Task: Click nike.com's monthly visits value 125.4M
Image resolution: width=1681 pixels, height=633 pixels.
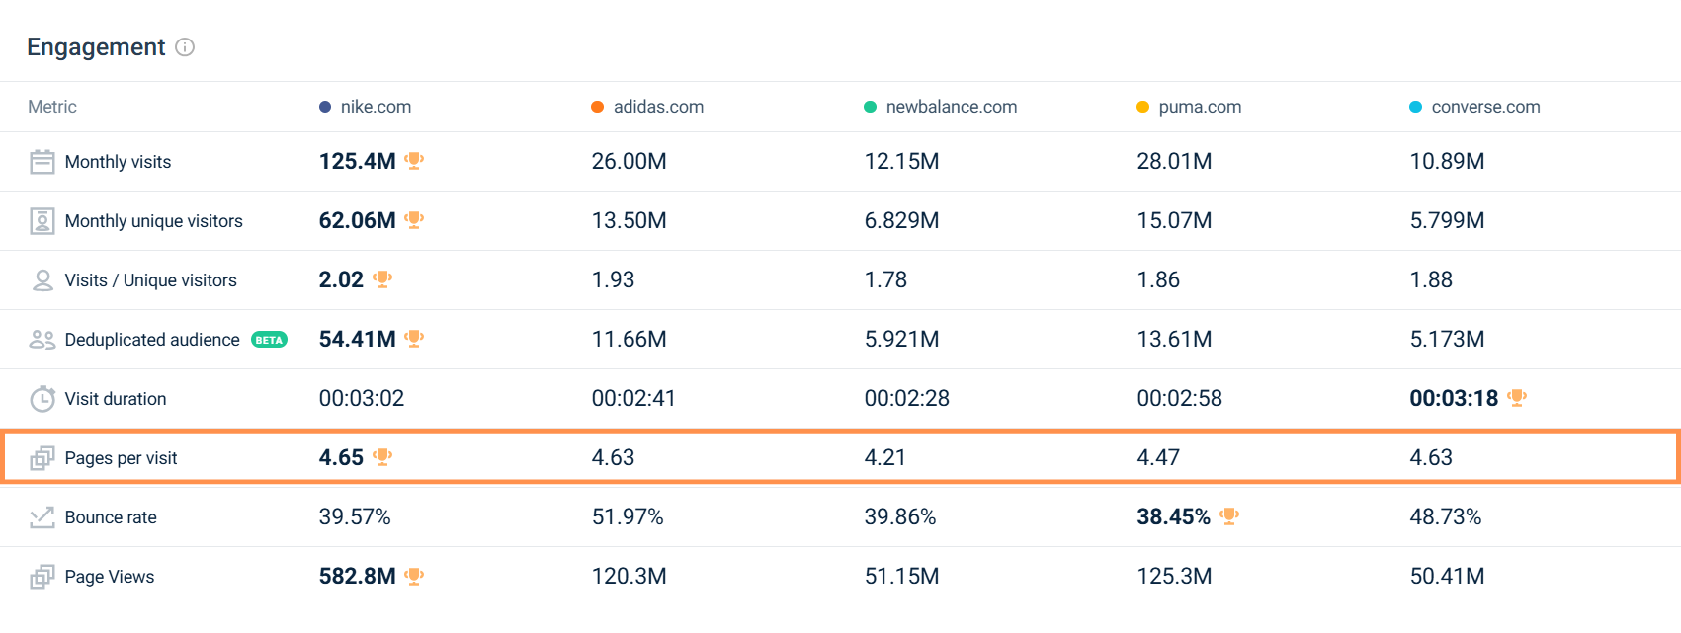Action: point(357,161)
